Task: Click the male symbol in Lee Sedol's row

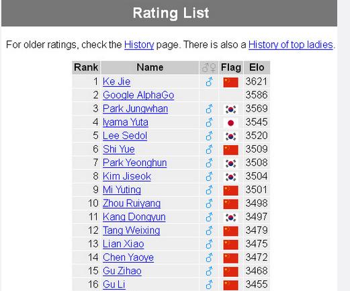Action: click(209, 136)
